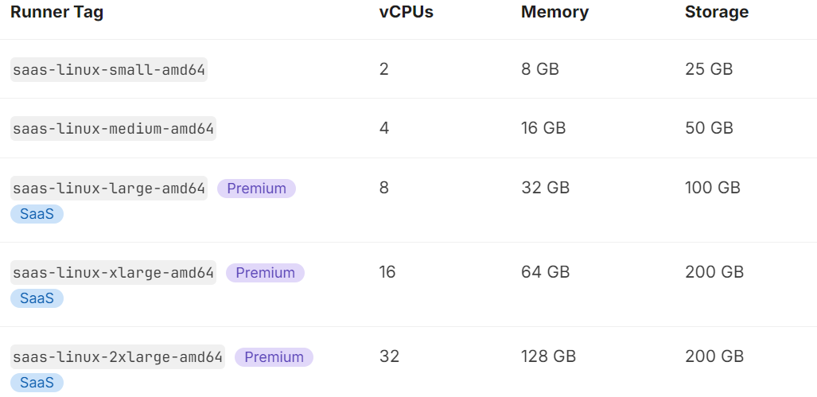Image resolution: width=817 pixels, height=397 pixels.
Task: Click SaaS badge under saas-linux-2xlarge-amd64
Action: click(x=37, y=383)
